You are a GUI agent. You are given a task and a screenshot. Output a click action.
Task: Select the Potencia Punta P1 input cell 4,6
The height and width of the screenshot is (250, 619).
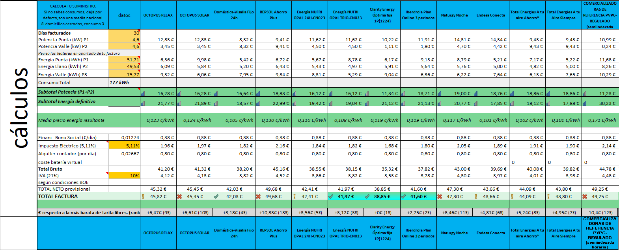click(x=124, y=40)
